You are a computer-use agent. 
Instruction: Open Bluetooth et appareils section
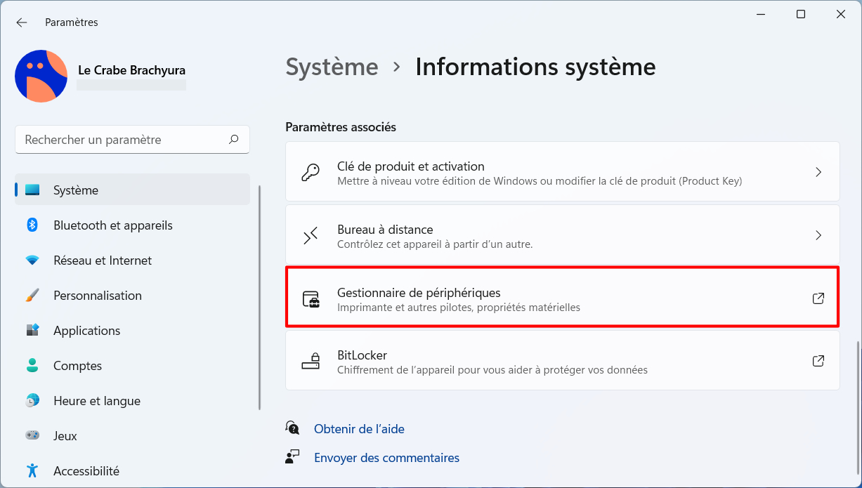coord(132,225)
